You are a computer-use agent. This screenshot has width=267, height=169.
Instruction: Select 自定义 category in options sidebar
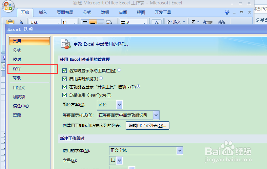click(29, 87)
